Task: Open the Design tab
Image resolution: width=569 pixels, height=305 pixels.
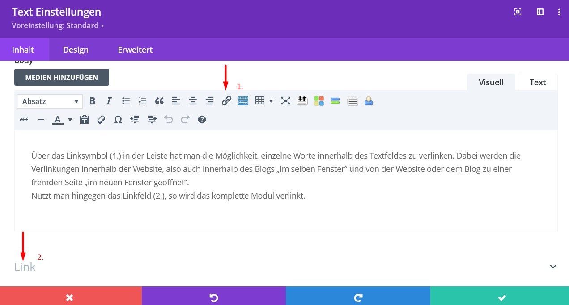Action: coord(76,50)
